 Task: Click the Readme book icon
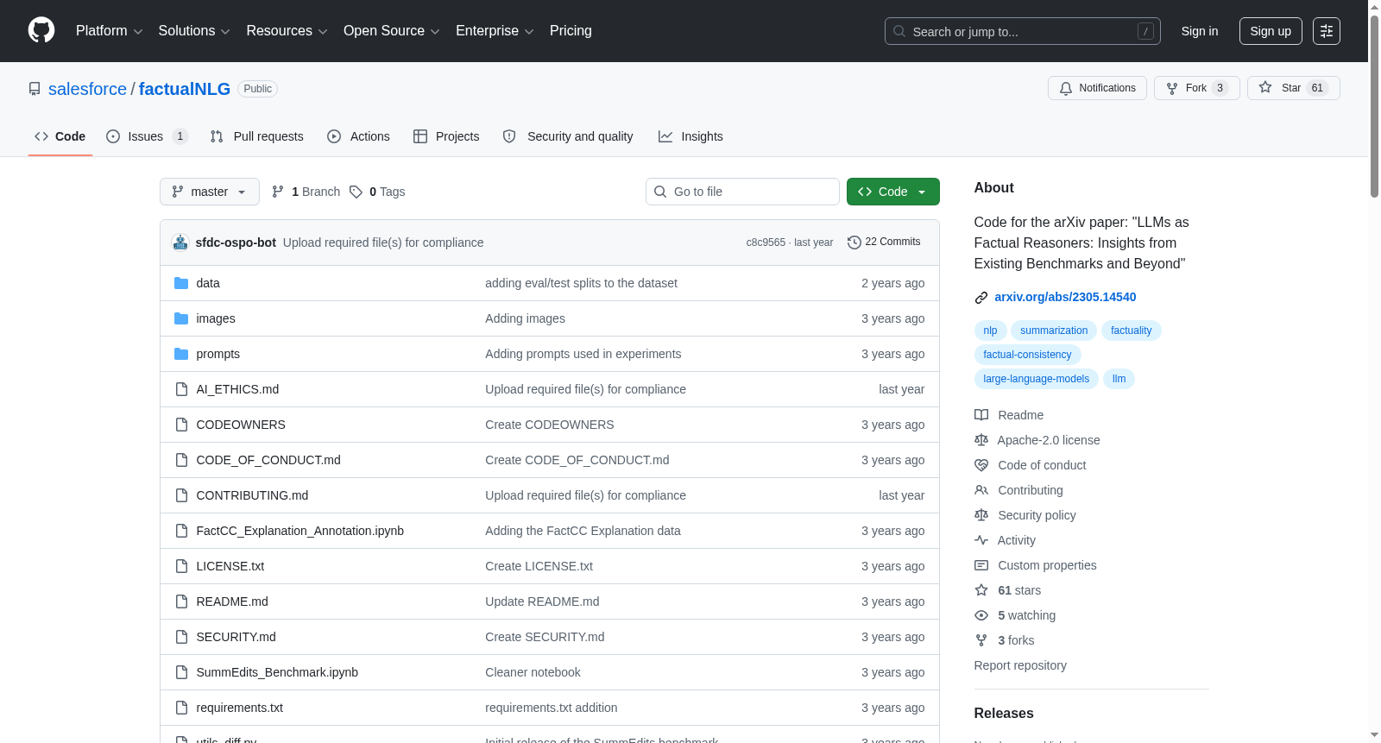981,415
